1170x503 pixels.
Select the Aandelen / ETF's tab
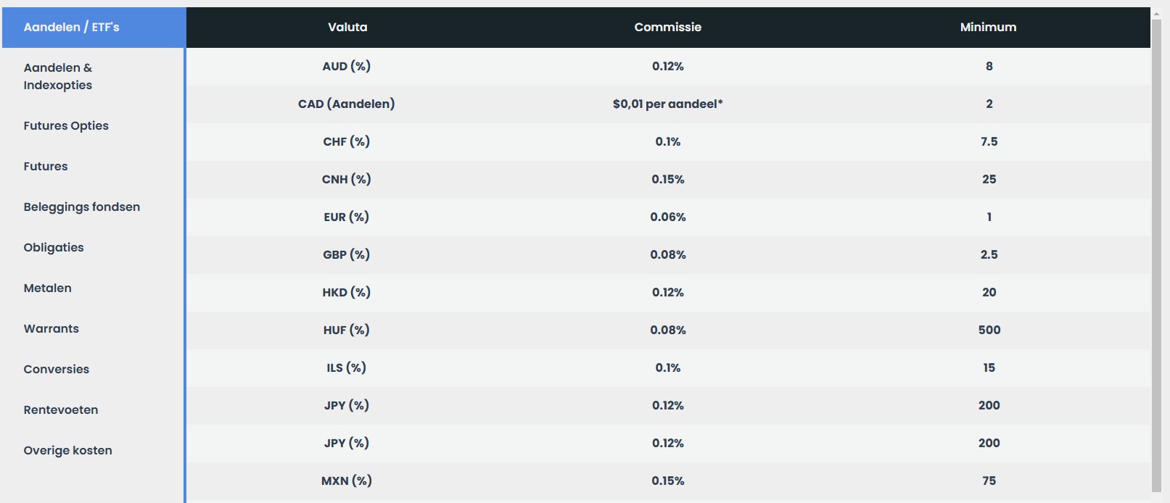72,28
